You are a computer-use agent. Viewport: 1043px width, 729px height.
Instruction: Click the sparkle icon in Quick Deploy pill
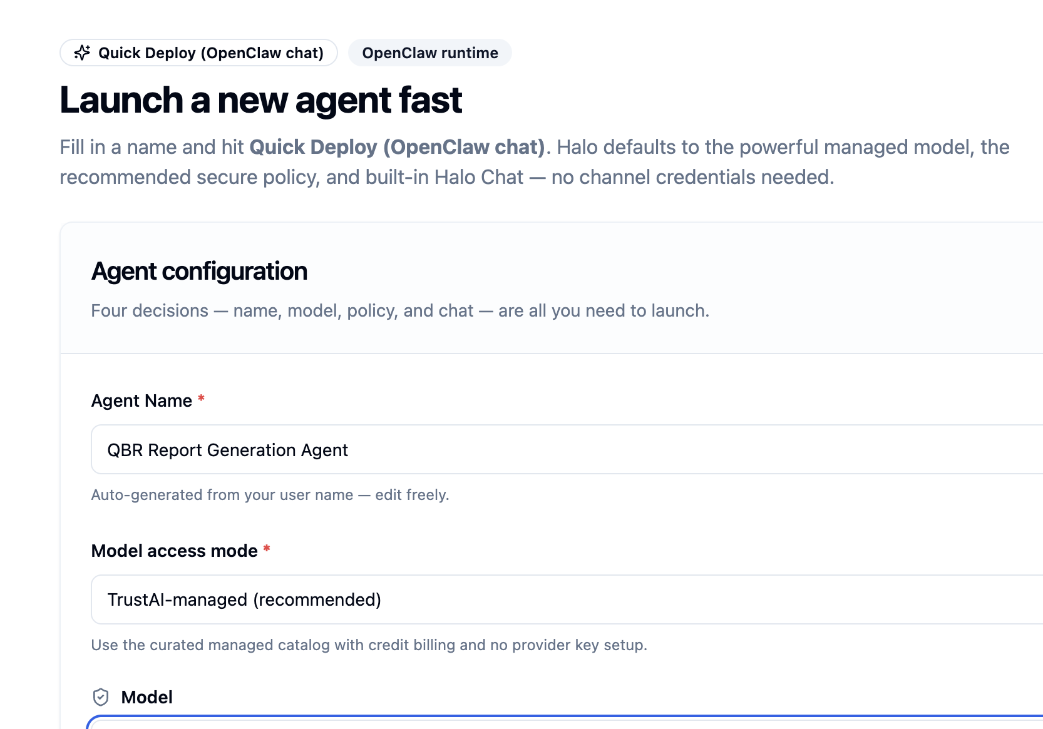(82, 53)
